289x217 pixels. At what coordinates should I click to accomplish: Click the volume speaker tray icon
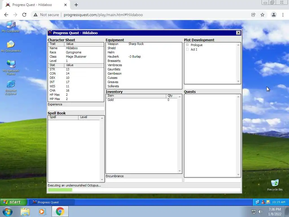pos(260,212)
